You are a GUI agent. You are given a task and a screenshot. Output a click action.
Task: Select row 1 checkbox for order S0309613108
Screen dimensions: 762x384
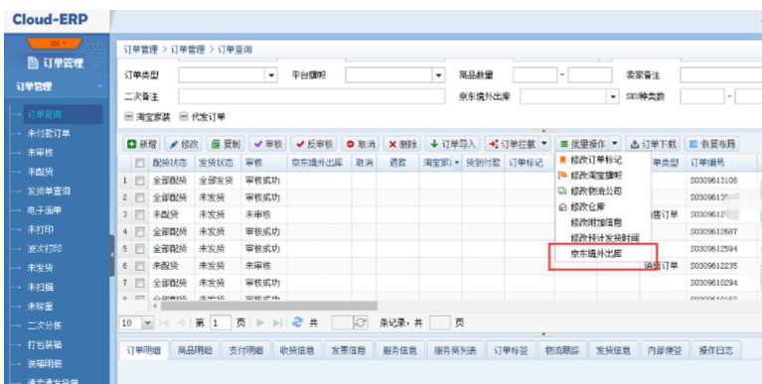140,181
